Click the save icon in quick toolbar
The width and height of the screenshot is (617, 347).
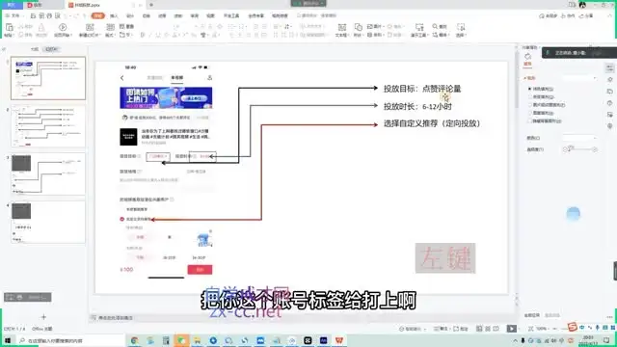(33, 15)
